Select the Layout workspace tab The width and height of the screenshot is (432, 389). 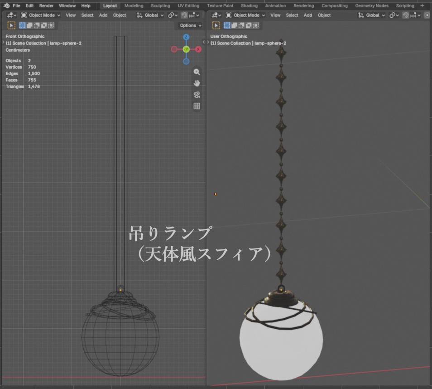click(110, 5)
